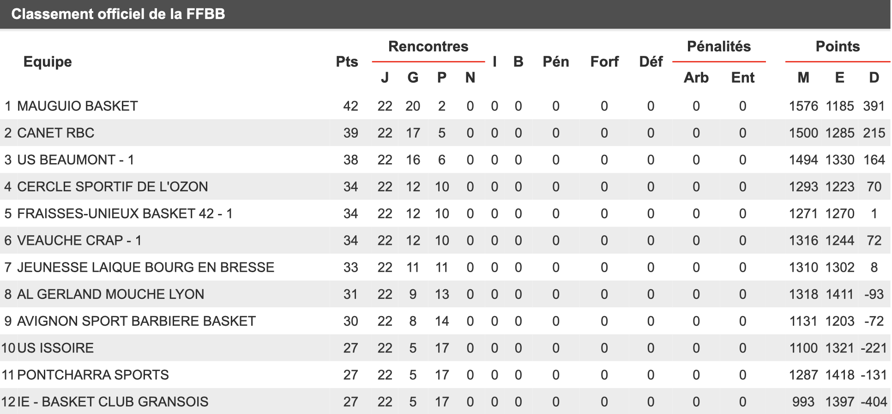Open JEUNESSE LAIQUE BOURG EN BRESSE
892x414 pixels.
(146, 267)
